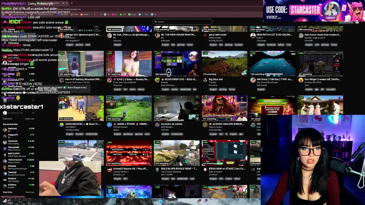Open the No Pixel RP stream thumbnail

(321, 64)
